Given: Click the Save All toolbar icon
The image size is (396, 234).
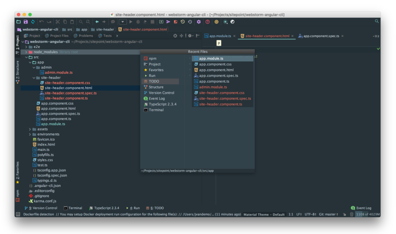Looking at the screenshot, I should [26, 22].
